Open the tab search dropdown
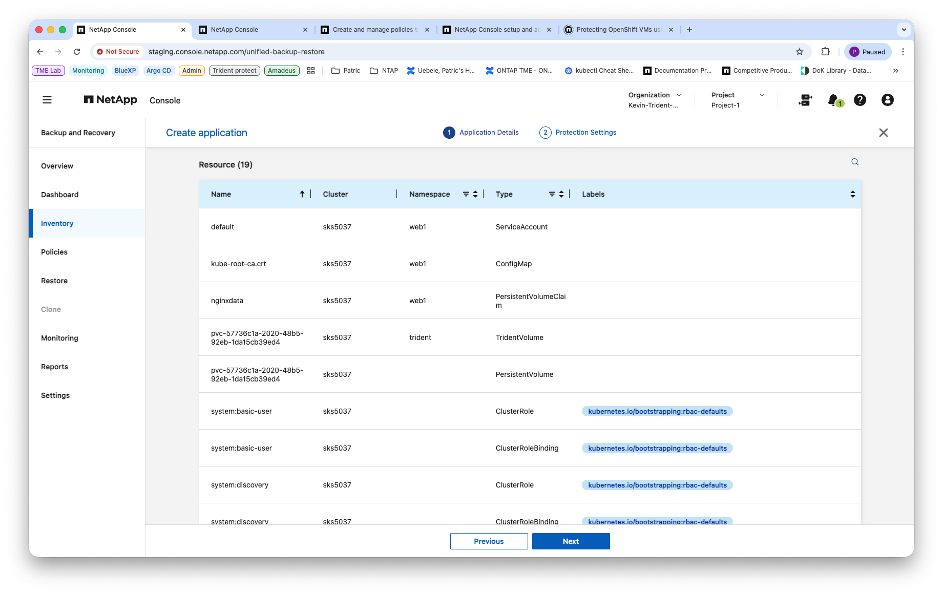943x595 pixels. click(x=904, y=30)
